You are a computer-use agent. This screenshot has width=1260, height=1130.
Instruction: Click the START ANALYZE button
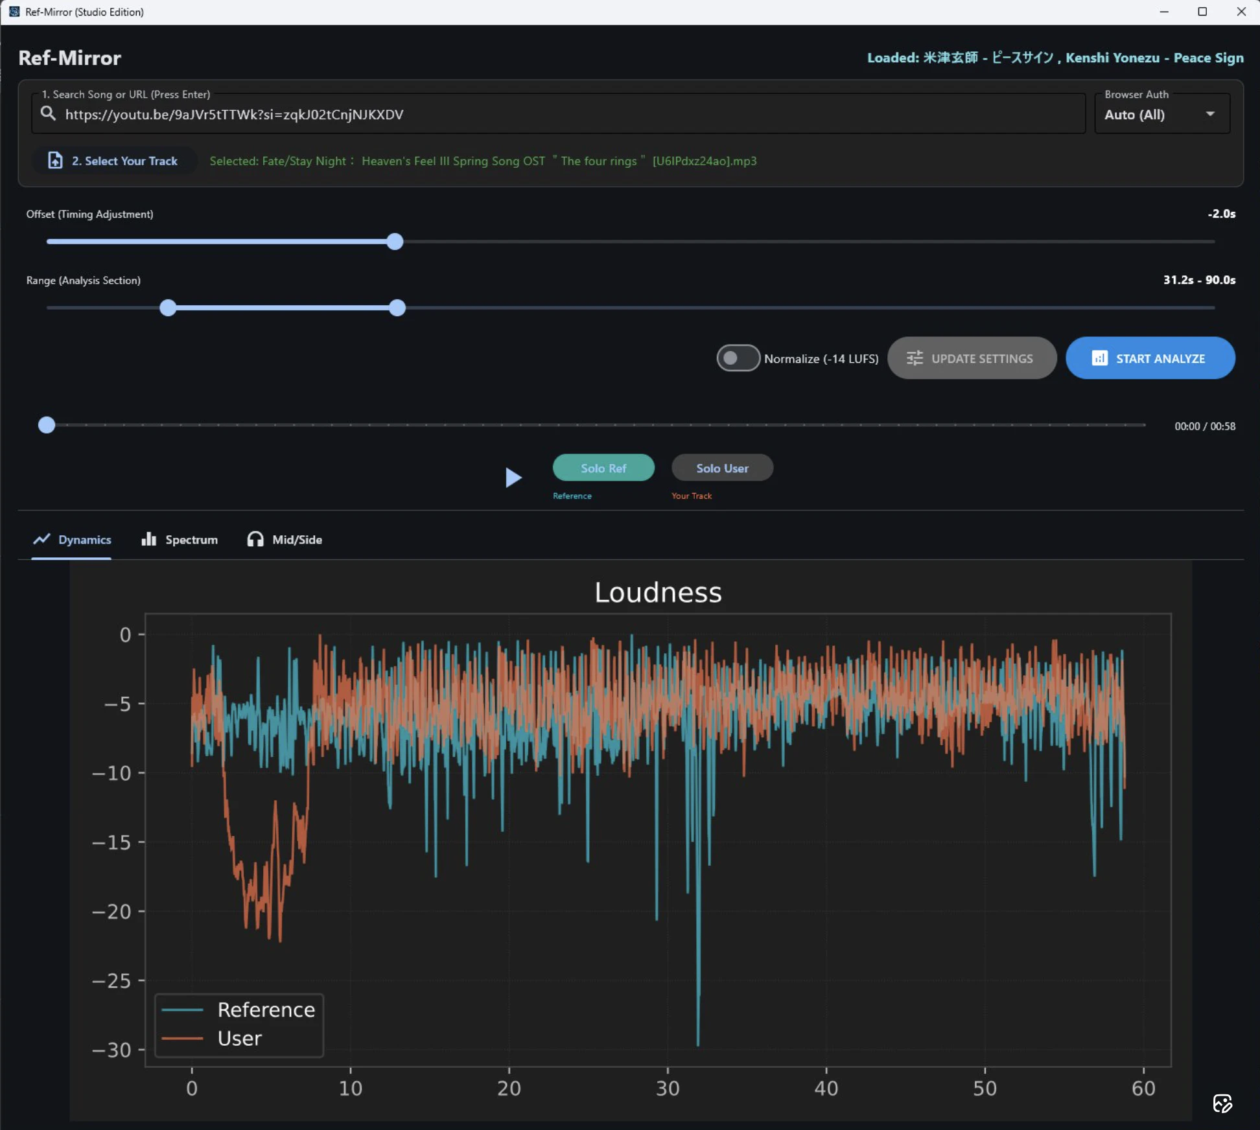pos(1150,358)
